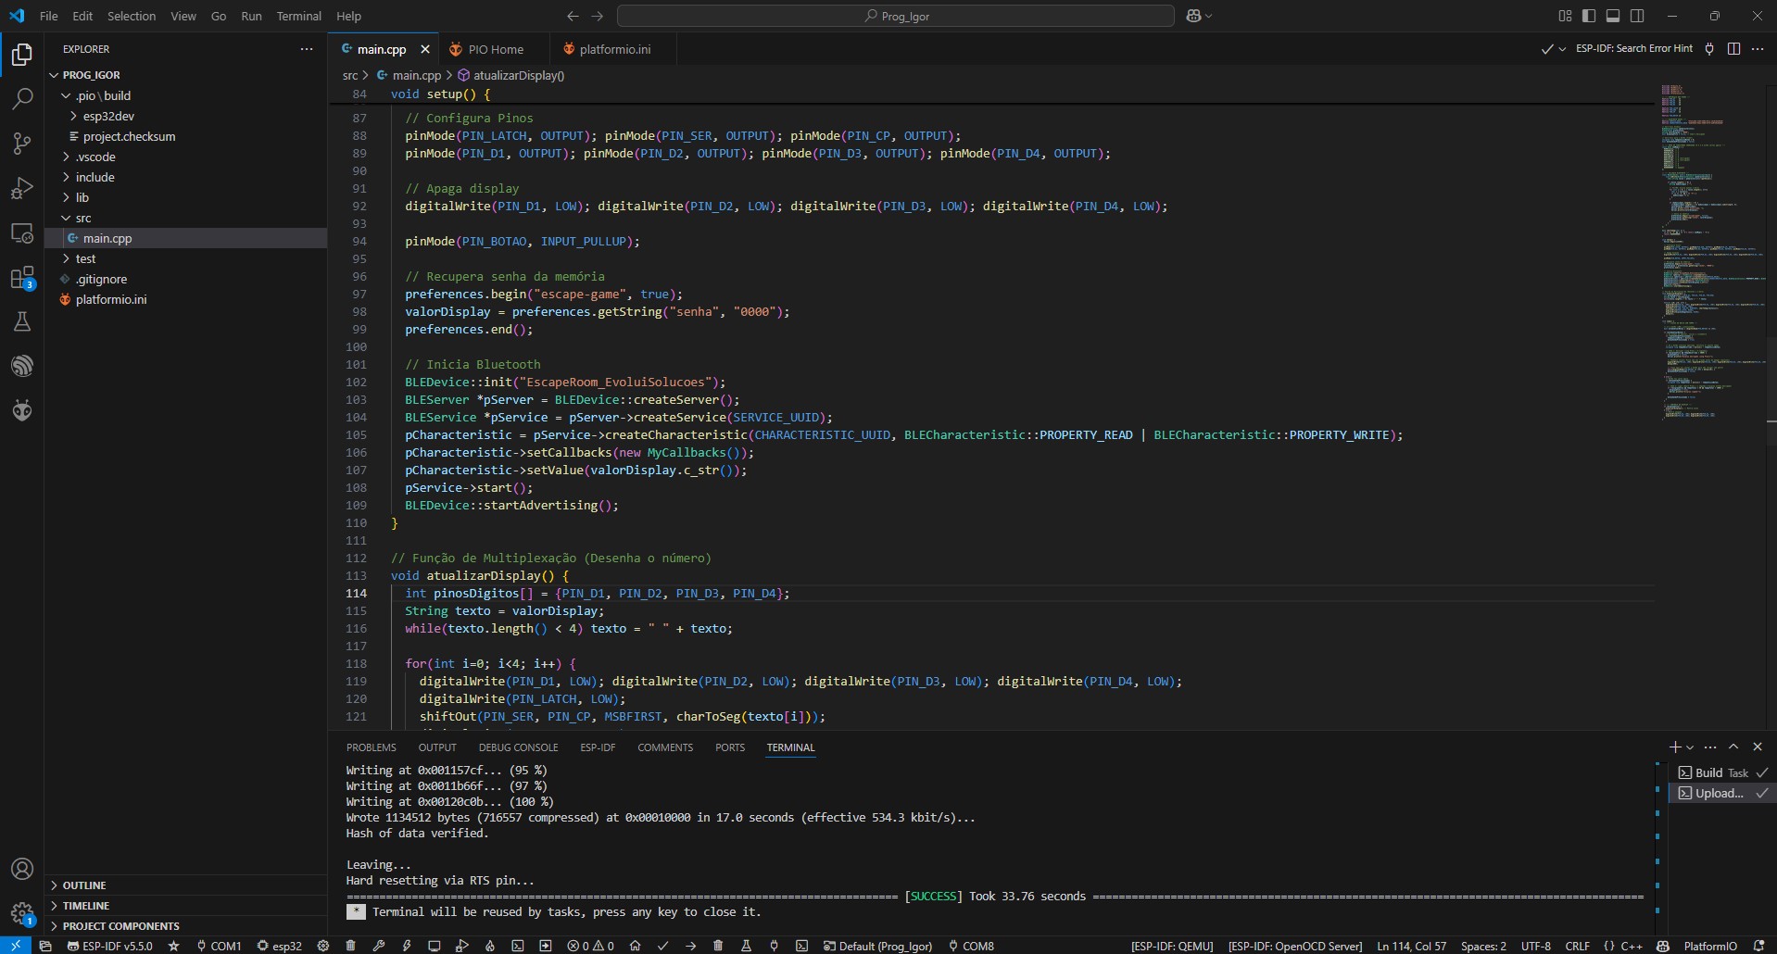Click ESP-IDF: QEMU in status bar

[1172, 946]
